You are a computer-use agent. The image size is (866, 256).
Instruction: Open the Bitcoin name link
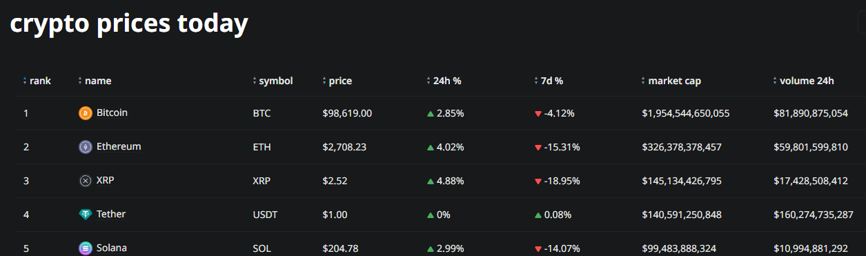coord(112,112)
